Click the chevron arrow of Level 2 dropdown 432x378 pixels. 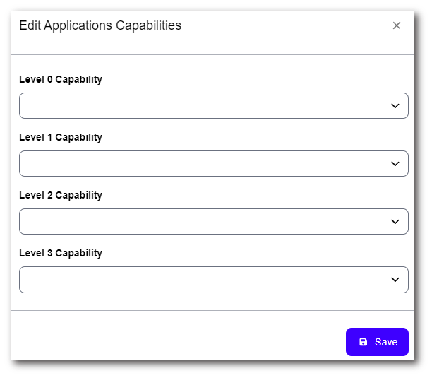(395, 222)
